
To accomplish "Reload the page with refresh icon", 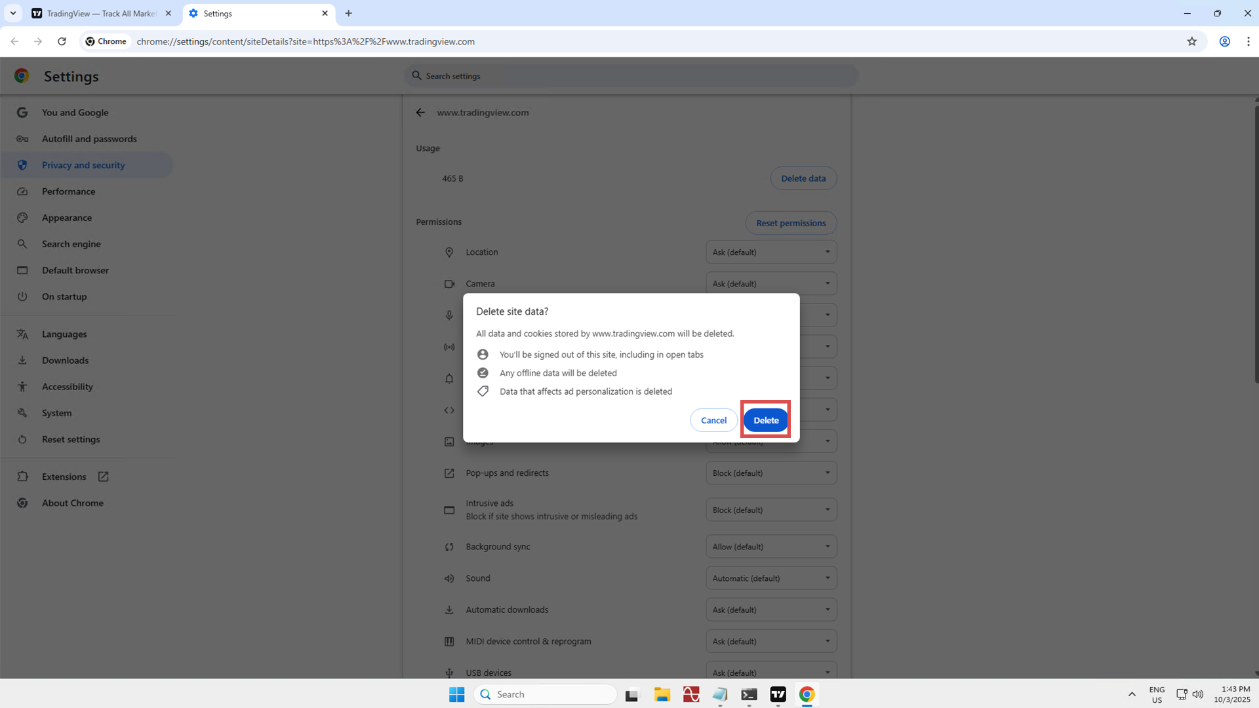I will click(x=62, y=41).
